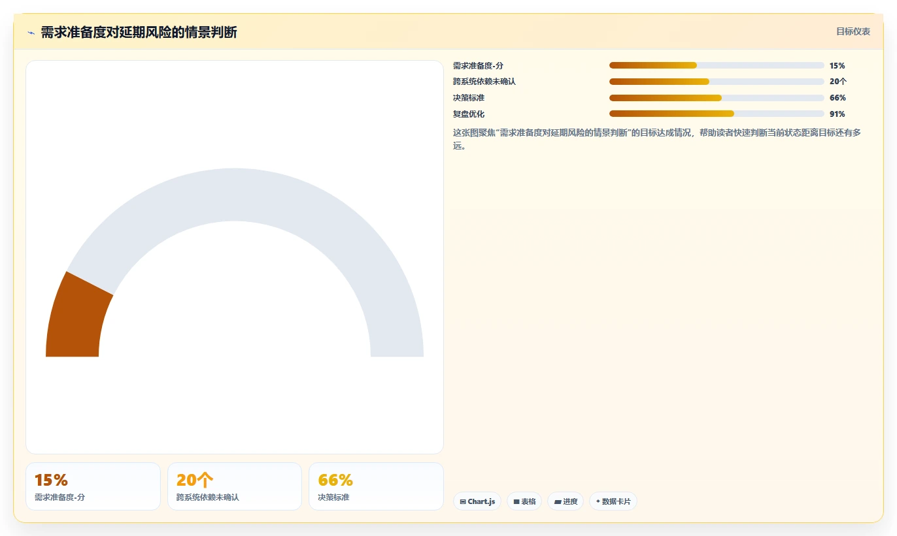Click the 决策标准 label in progress list
The image size is (897, 536).
[469, 98]
